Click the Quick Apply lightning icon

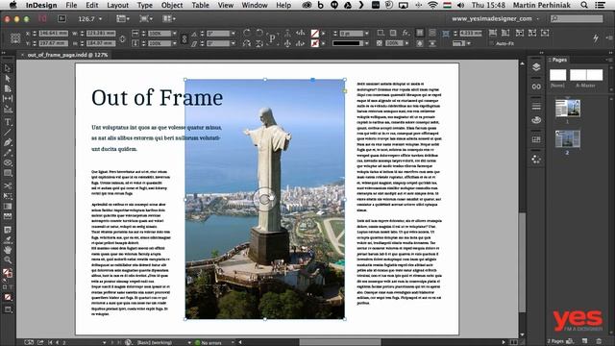tap(596, 38)
